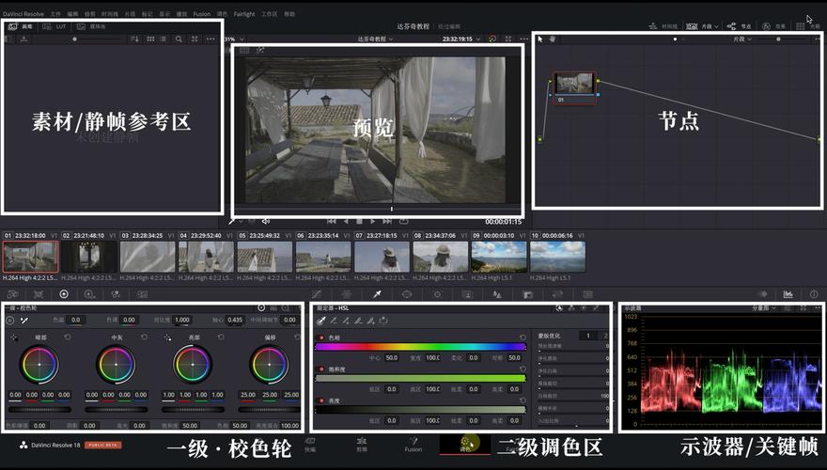
Task: Open the LUT browser tab
Action: [x=55, y=26]
